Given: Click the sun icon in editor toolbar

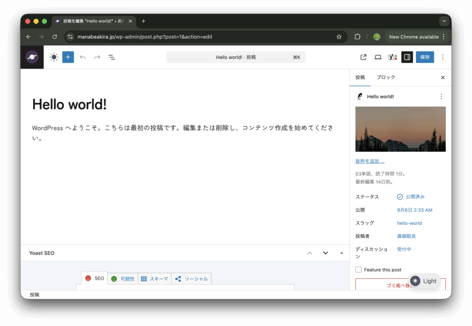Looking at the screenshot, I should coord(54,57).
